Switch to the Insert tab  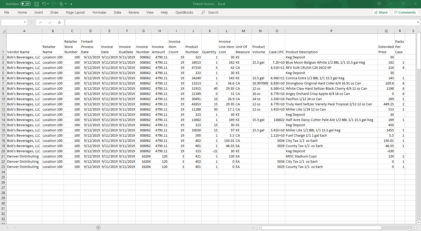(x=39, y=12)
